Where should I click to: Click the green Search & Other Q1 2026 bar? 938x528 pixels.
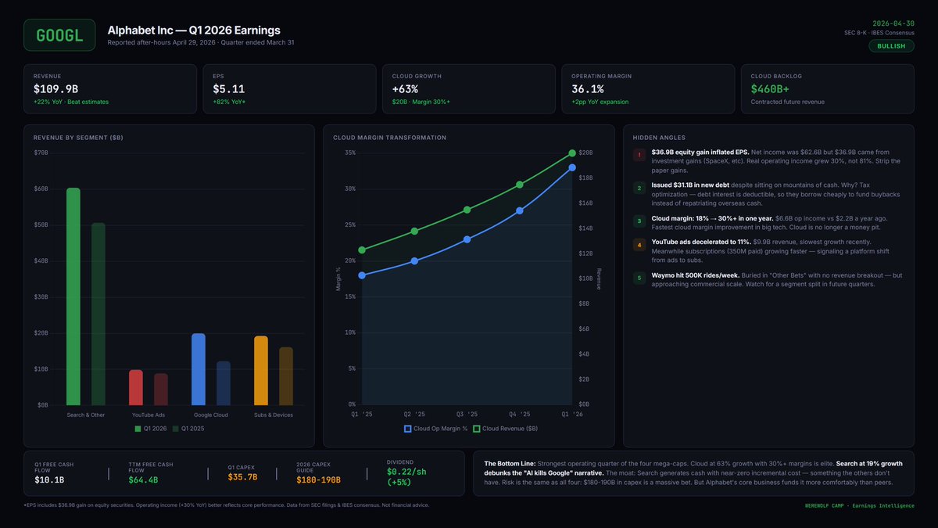pyautogui.click(x=73, y=296)
